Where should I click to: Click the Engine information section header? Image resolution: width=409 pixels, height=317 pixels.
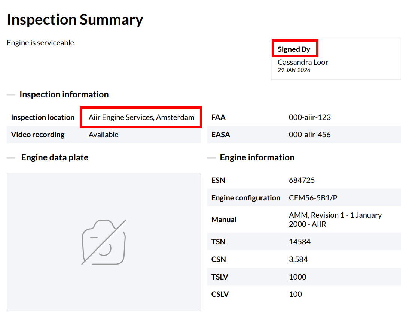(257, 157)
